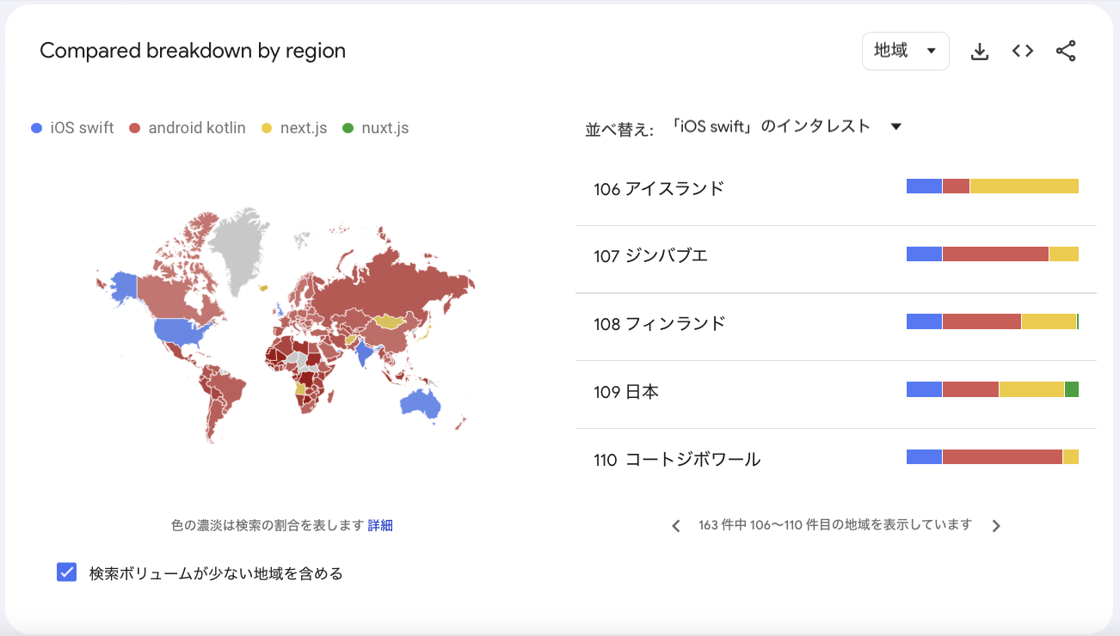The width and height of the screenshot is (1120, 636).
Task: Click the red android kotlin bar for ジンバブエ
Action: point(995,254)
